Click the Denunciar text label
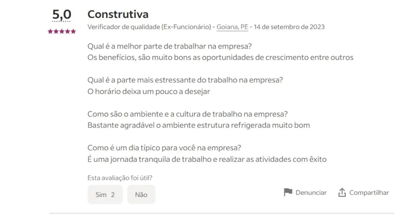The width and height of the screenshot is (419, 221). point(311,193)
